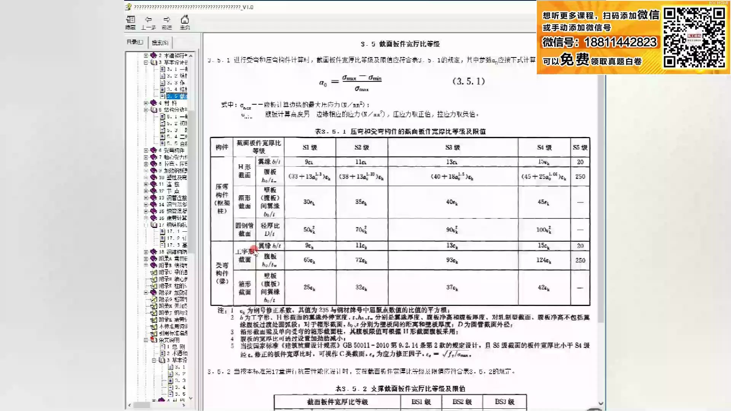Image resolution: width=731 pixels, height=411 pixels.
Task: Collapse chapter 5 结构分析 node
Action: 146,110
